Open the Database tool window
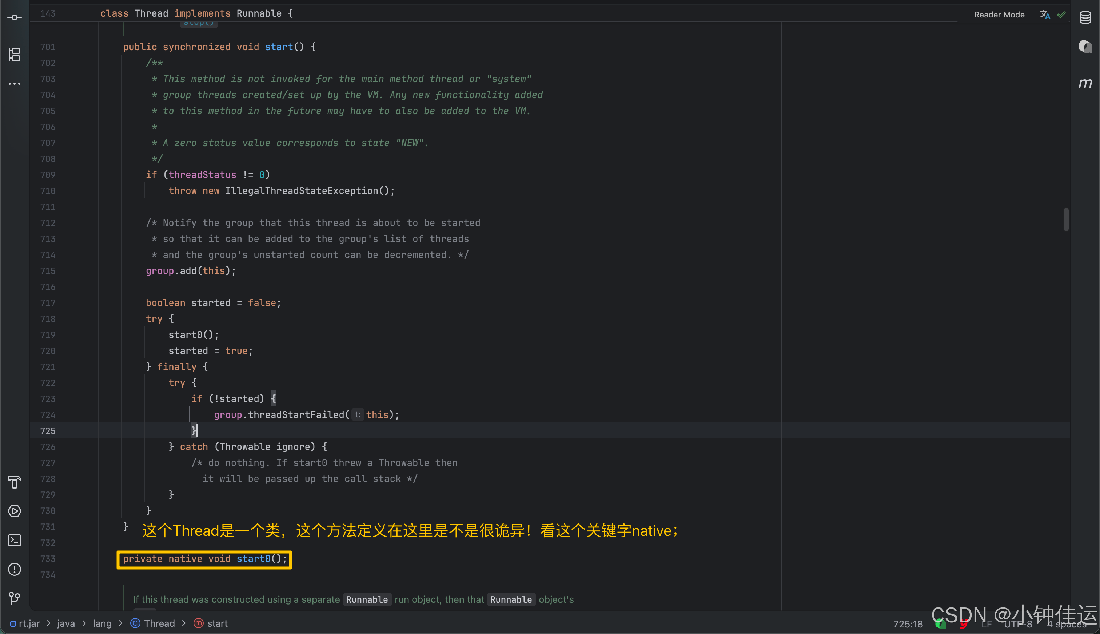Image resolution: width=1100 pixels, height=634 pixels. pyautogui.click(x=1085, y=17)
